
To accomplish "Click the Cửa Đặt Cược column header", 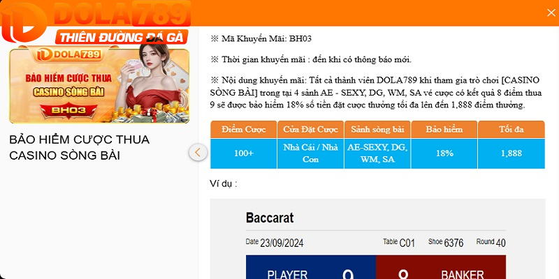I will pyautogui.click(x=310, y=129).
